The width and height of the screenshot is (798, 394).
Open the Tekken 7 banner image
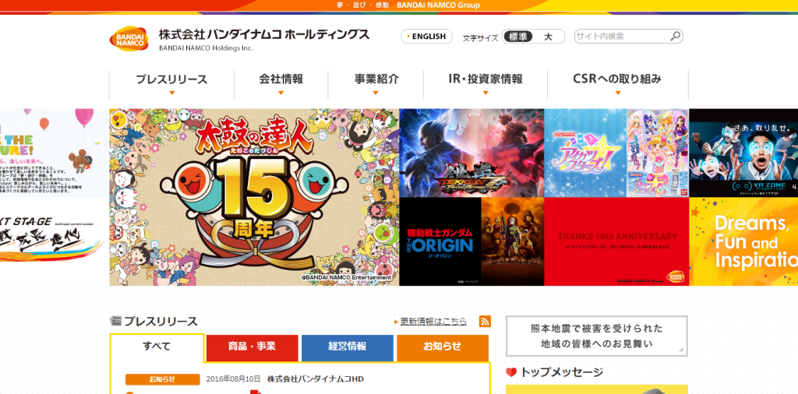[471, 153]
